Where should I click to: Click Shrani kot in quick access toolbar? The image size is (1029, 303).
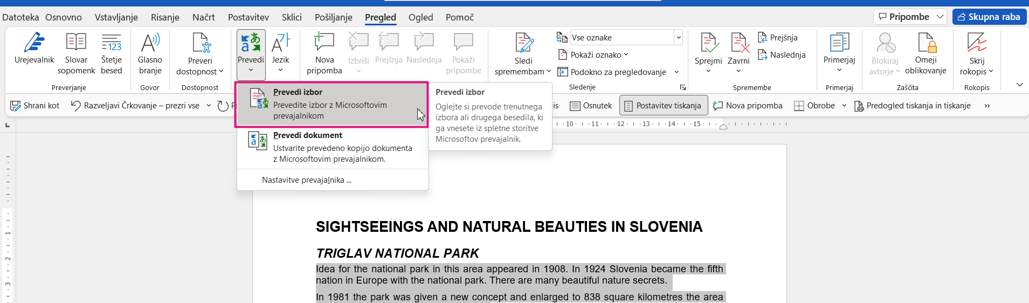pyautogui.click(x=34, y=106)
